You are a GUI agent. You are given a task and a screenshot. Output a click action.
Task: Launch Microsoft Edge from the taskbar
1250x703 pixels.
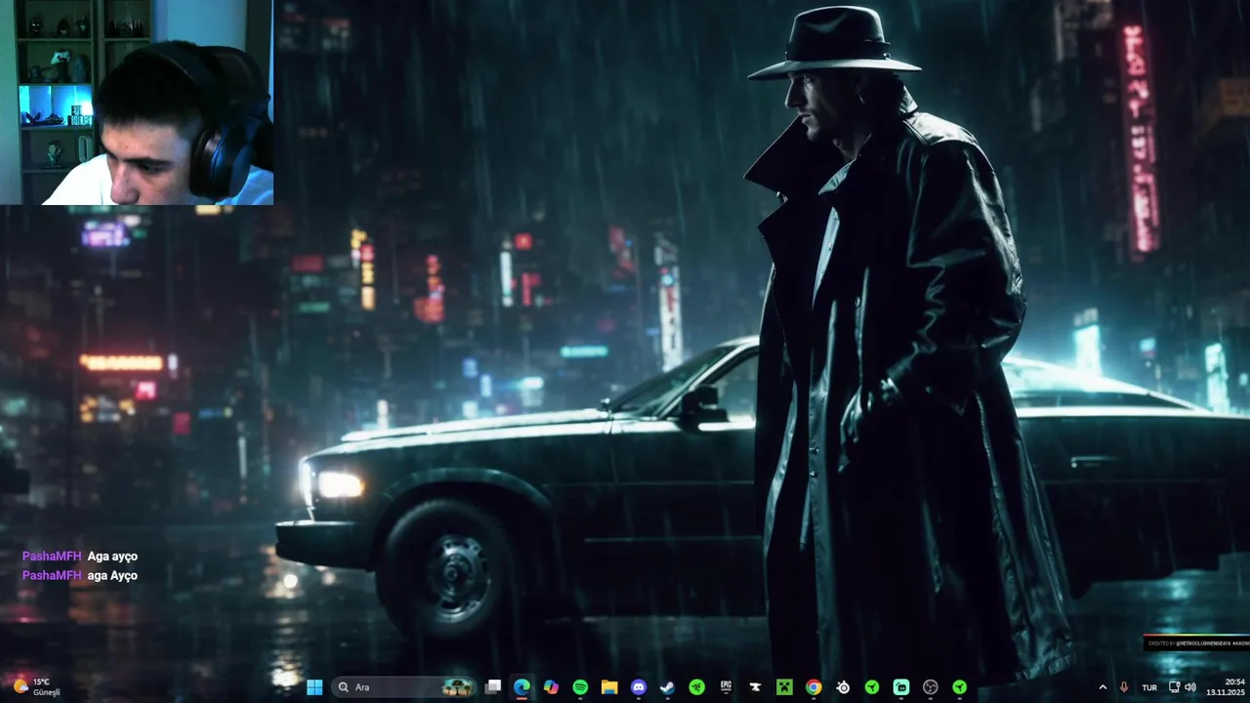tap(521, 687)
